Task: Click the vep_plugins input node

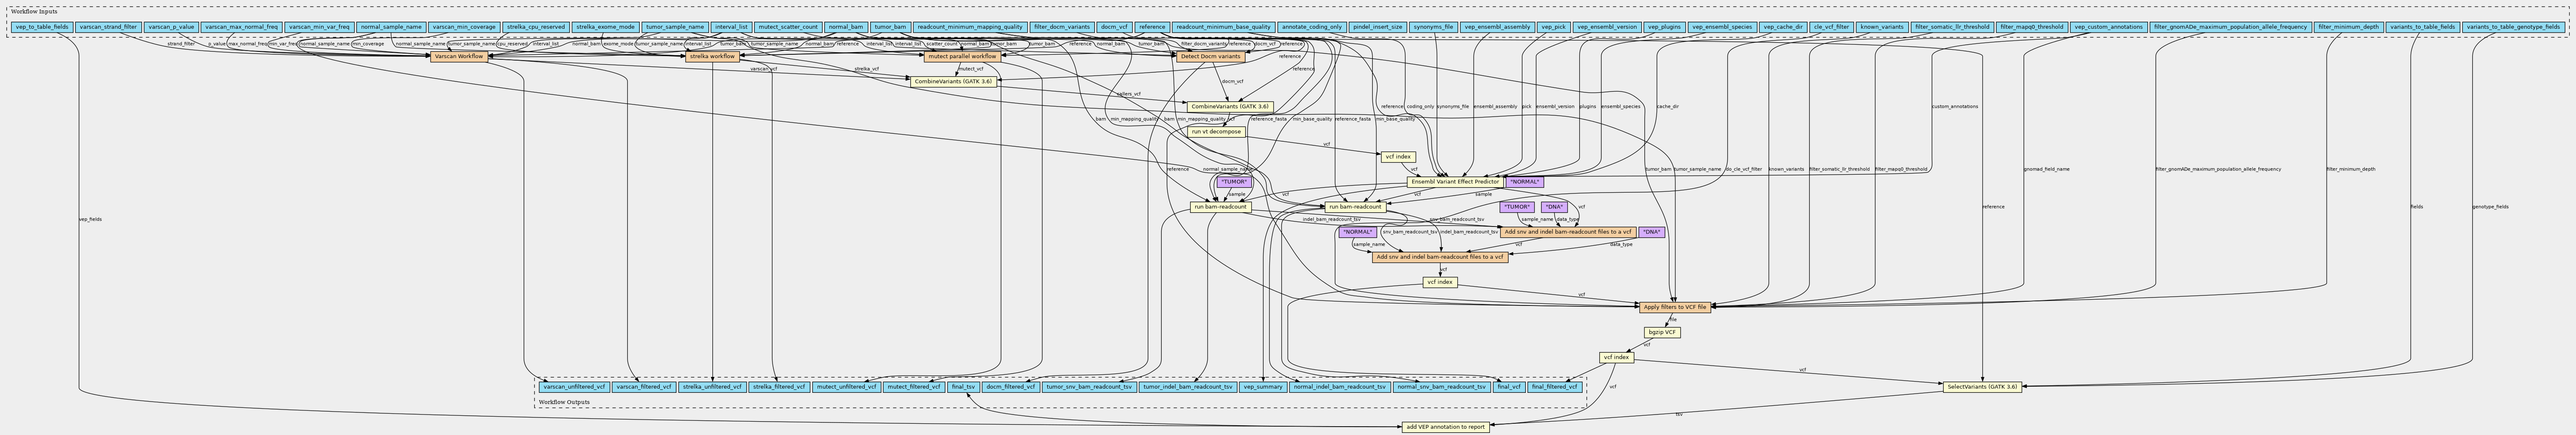Action: (x=1665, y=27)
